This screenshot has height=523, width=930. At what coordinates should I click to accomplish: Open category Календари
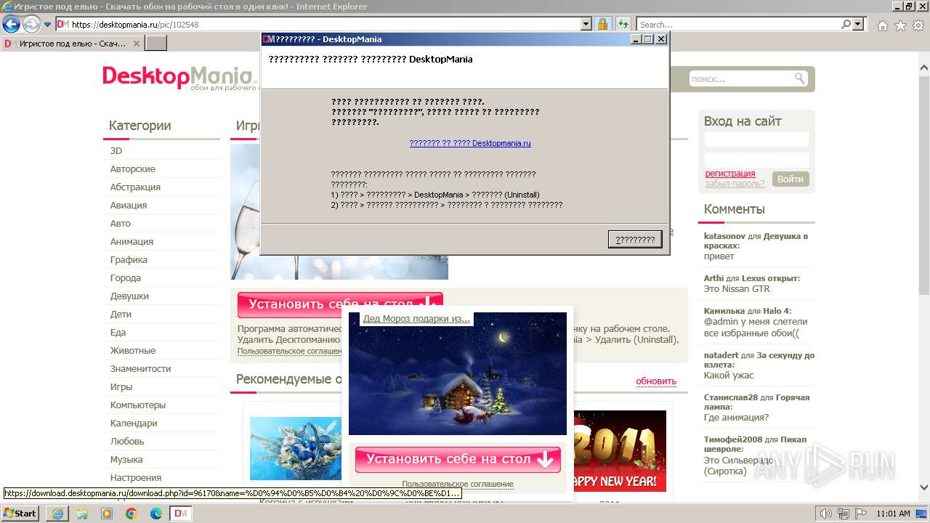coord(134,423)
